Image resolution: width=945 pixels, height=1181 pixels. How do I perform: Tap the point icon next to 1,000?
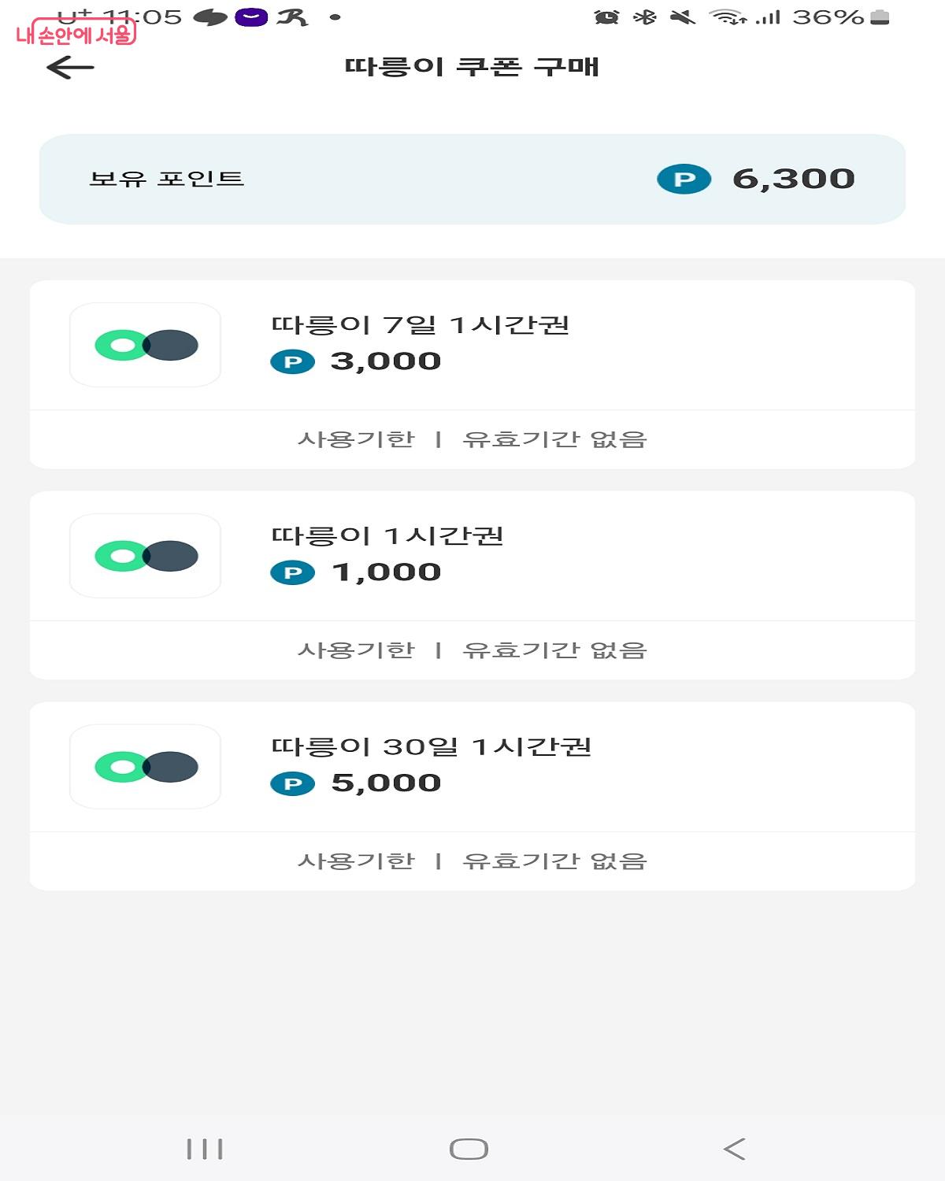tap(292, 573)
